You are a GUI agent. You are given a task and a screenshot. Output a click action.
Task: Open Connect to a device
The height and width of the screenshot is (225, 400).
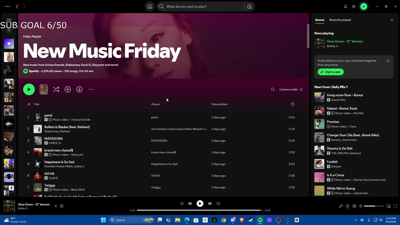click(x=354, y=206)
